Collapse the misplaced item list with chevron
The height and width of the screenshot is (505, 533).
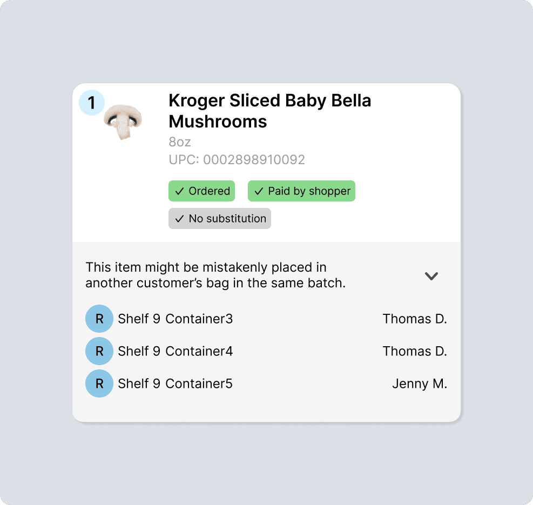431,276
